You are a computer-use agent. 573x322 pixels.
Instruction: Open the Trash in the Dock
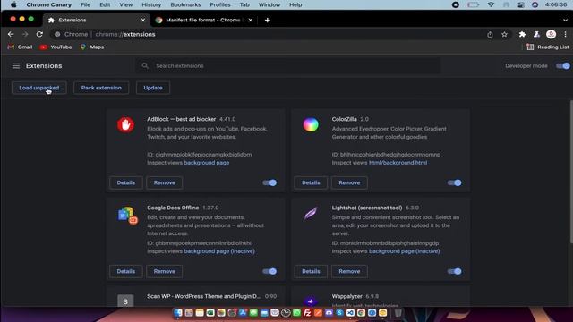coord(398,312)
